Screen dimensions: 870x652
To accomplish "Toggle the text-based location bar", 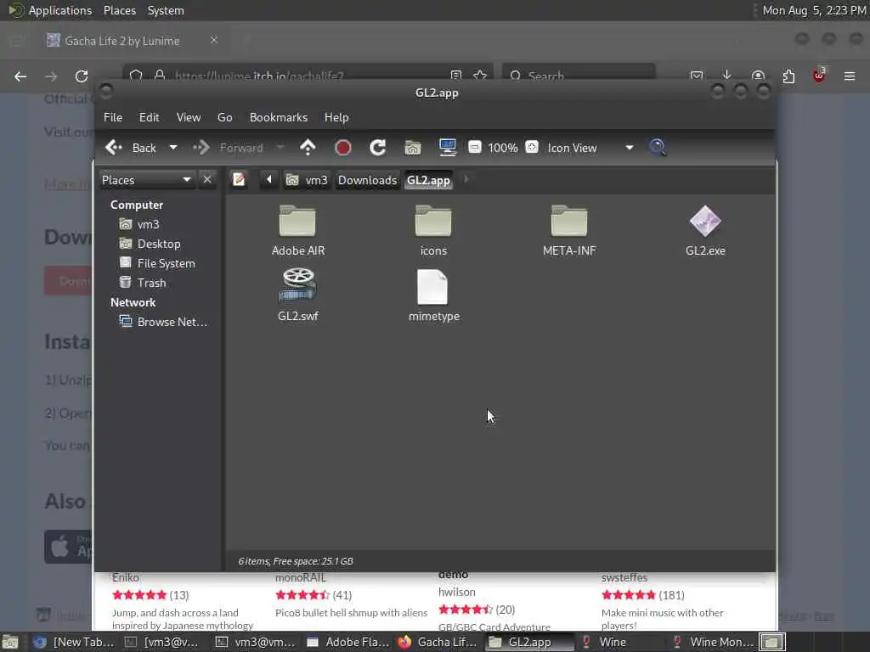I will point(239,180).
